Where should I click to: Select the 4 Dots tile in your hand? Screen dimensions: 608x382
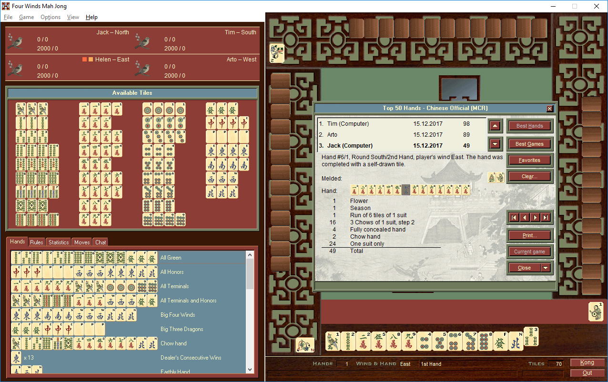pos(424,342)
